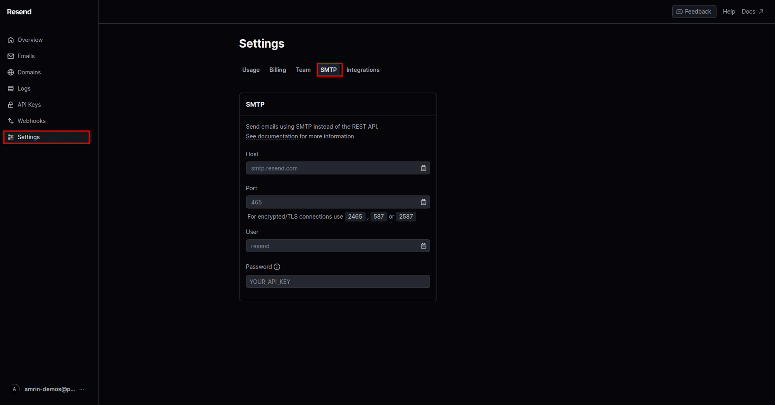Click the Feedback button
Image resolution: width=775 pixels, height=405 pixels.
point(694,11)
